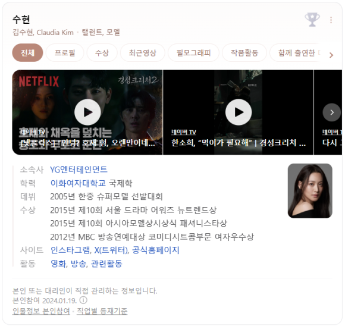Image resolution: width=345 pixels, height=326 pixels.
Task: Open the 관련활동 link
Action: 106,264
